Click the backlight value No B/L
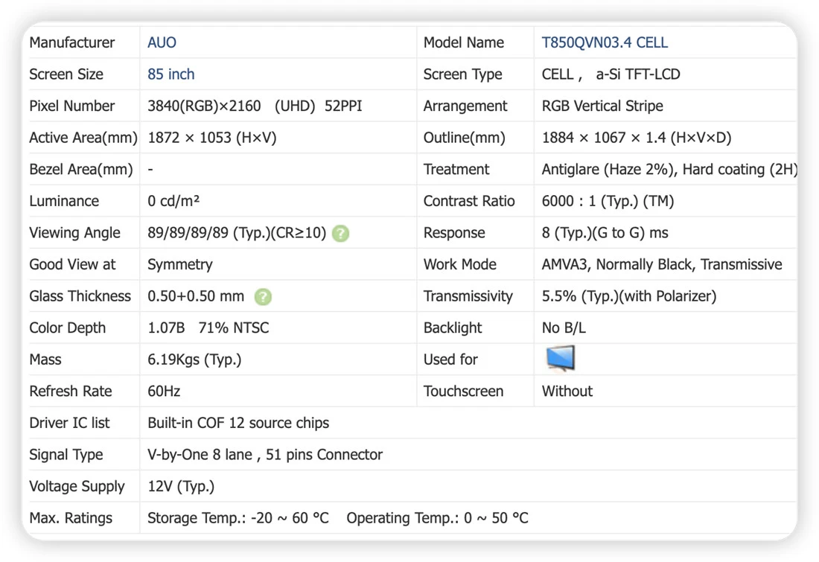Image resolution: width=819 pixels, height=562 pixels. (x=564, y=328)
